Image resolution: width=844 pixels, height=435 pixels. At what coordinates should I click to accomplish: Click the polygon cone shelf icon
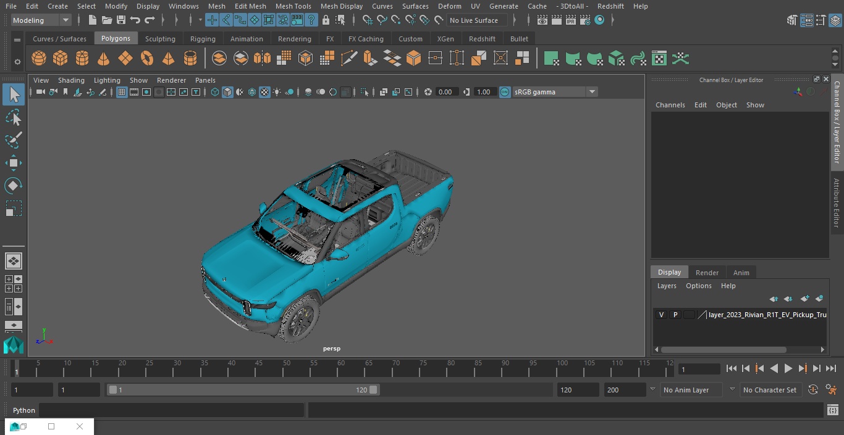click(x=104, y=59)
